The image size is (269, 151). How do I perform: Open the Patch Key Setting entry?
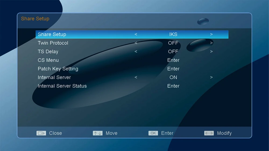[132, 69]
